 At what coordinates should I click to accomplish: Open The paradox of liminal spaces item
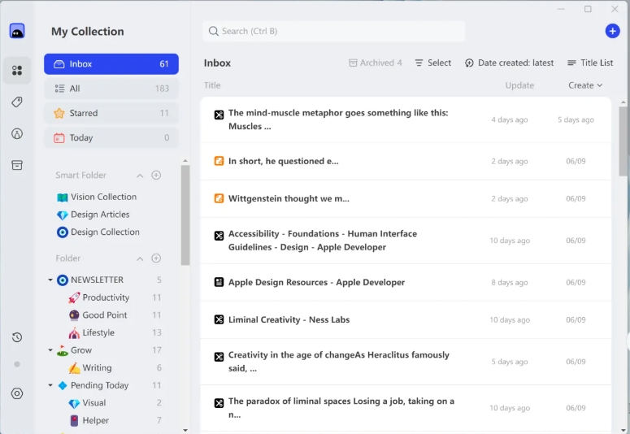coord(406,408)
